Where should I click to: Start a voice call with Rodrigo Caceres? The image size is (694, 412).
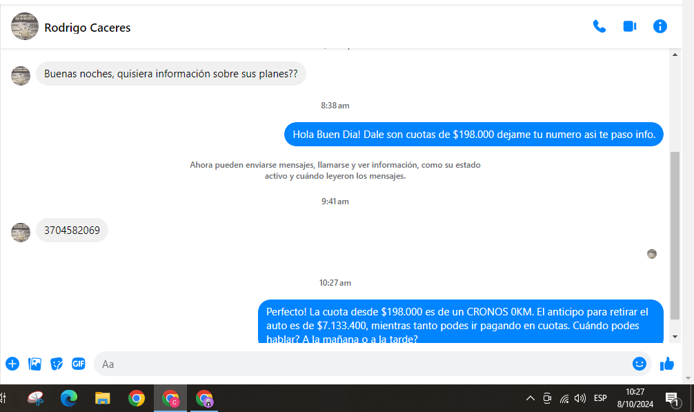pos(599,26)
